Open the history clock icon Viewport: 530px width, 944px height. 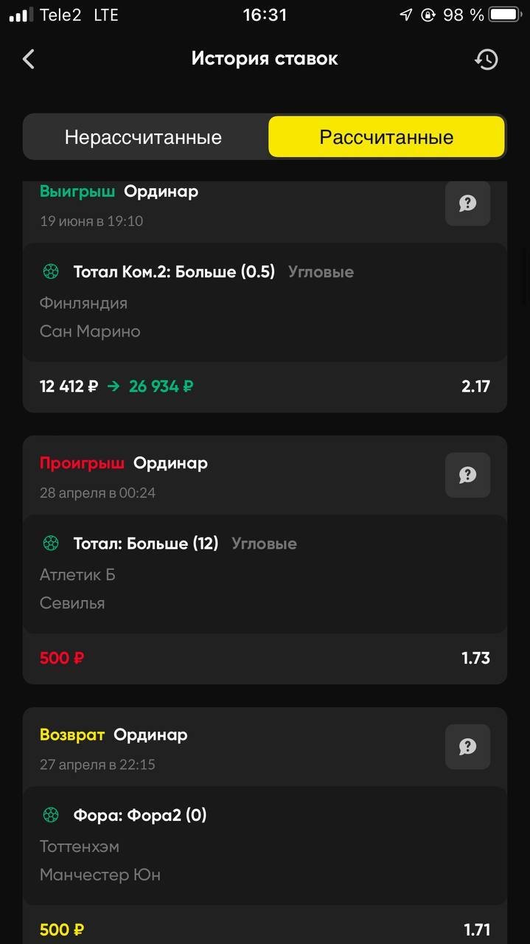[x=486, y=60]
